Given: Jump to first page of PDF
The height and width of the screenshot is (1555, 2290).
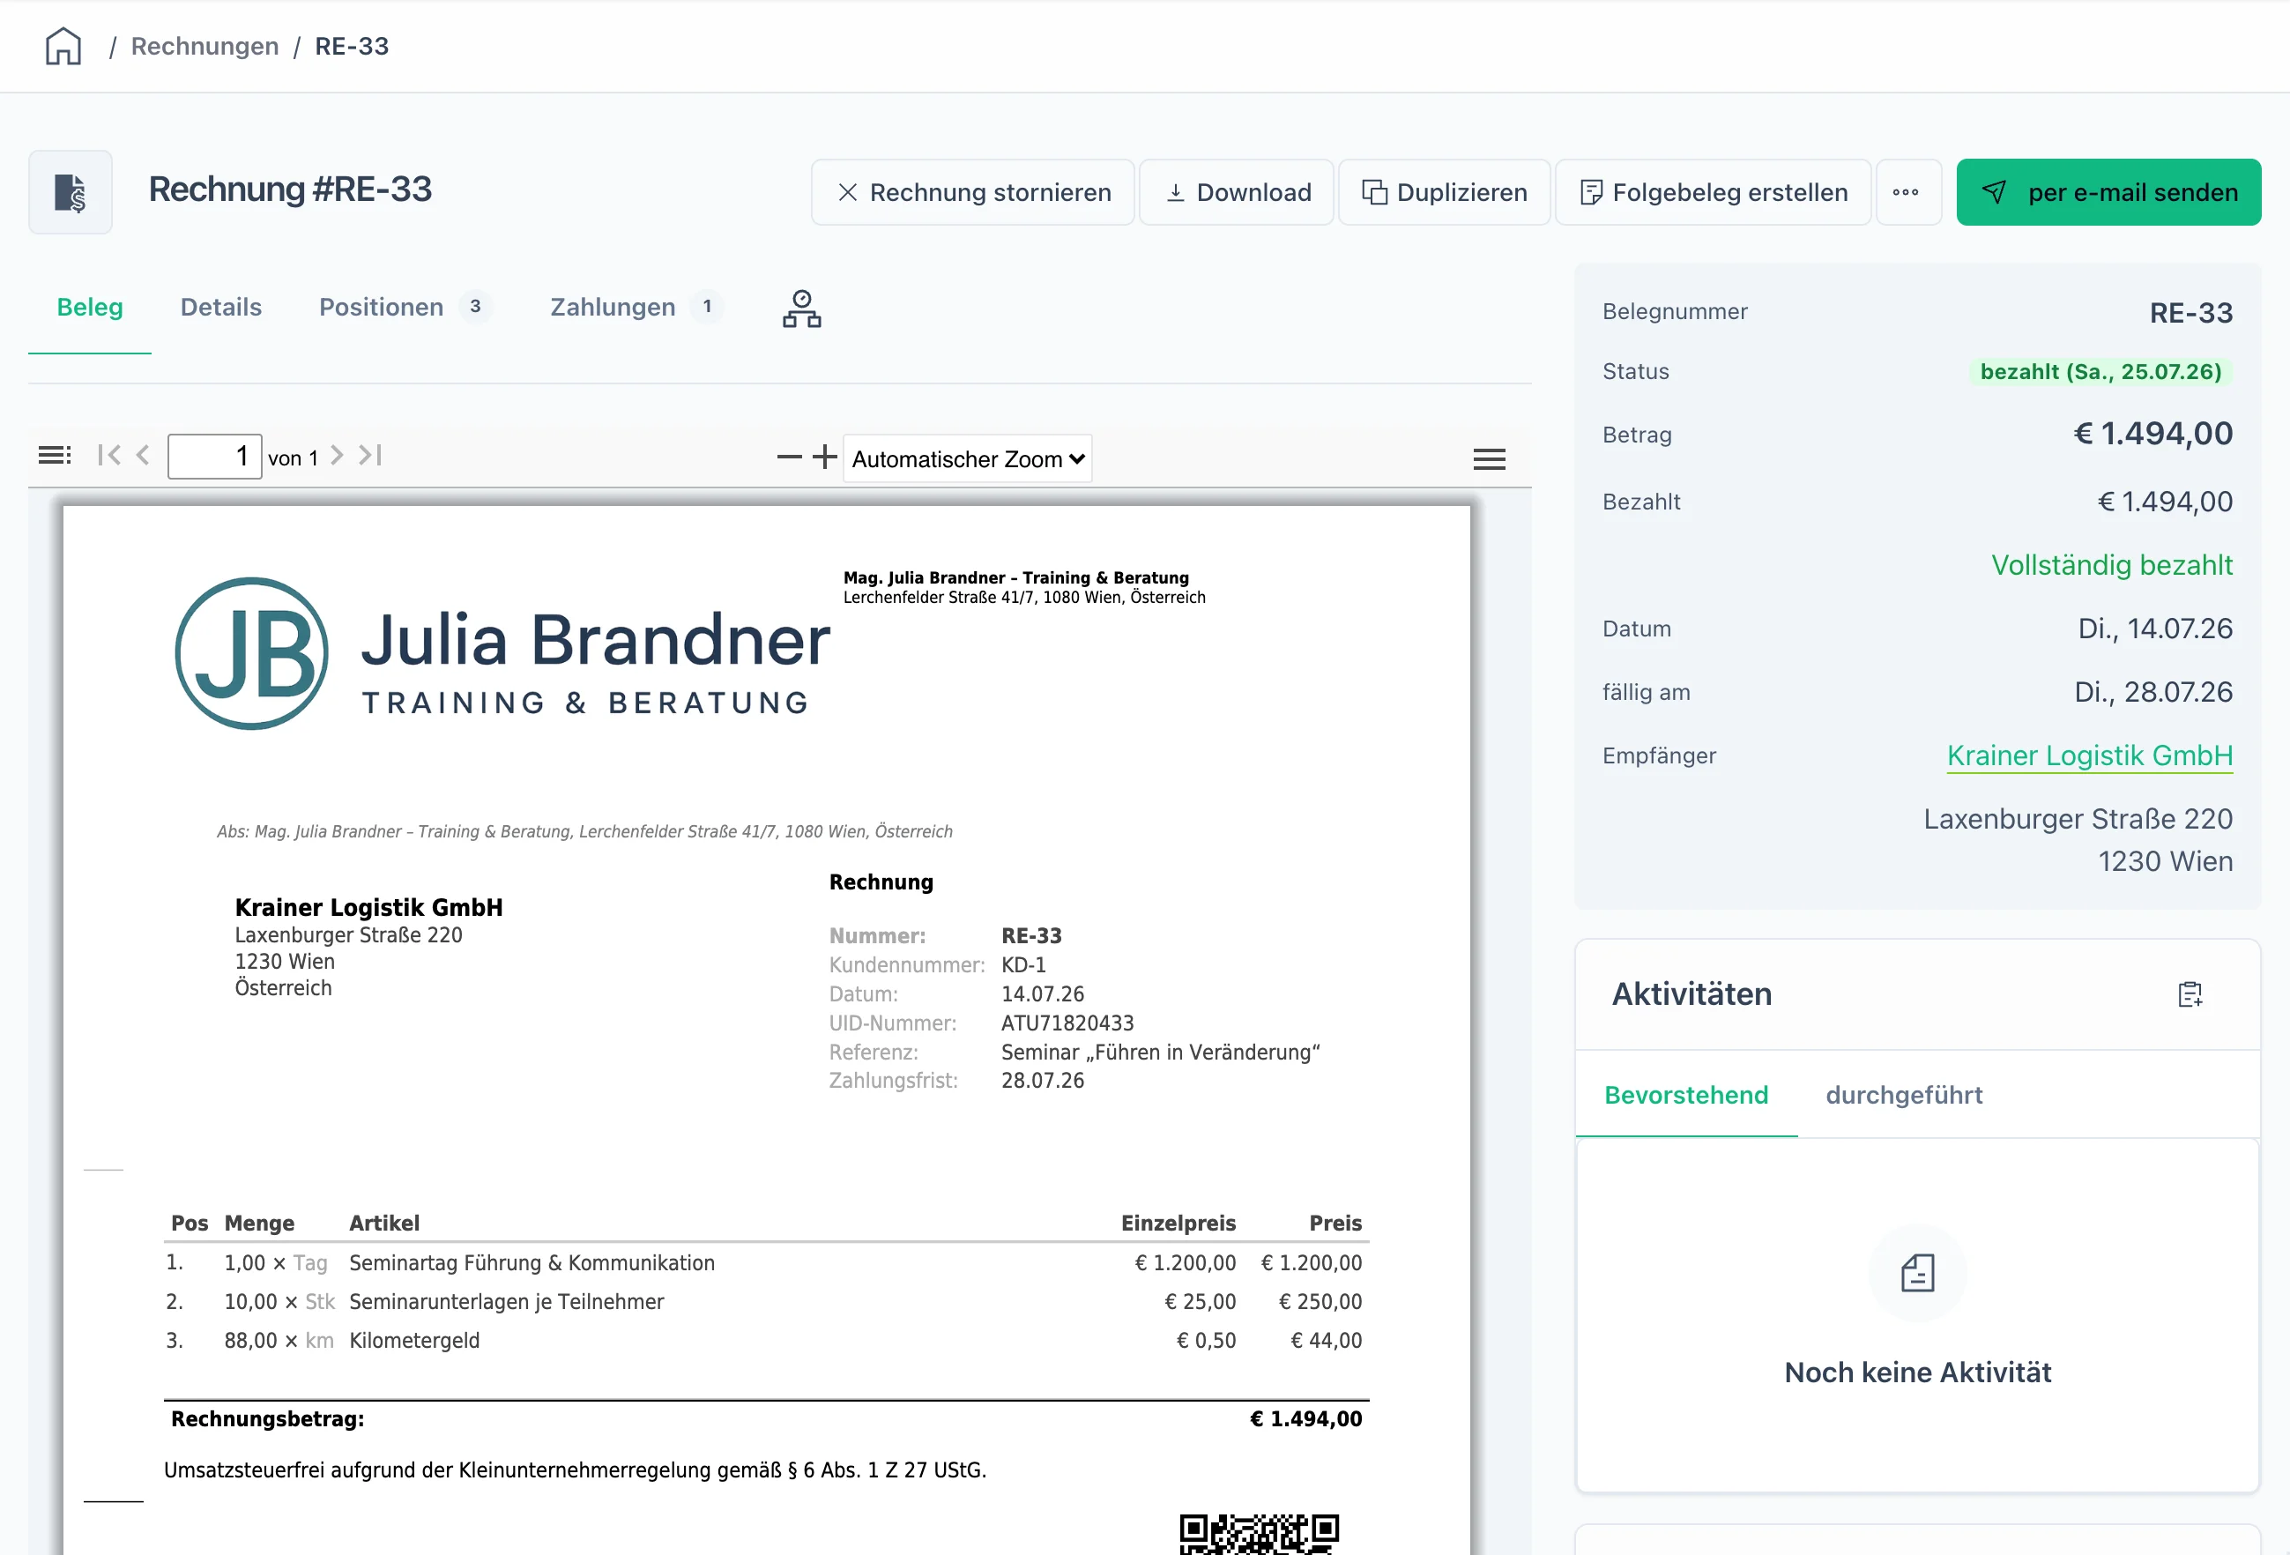Looking at the screenshot, I should click(x=109, y=455).
